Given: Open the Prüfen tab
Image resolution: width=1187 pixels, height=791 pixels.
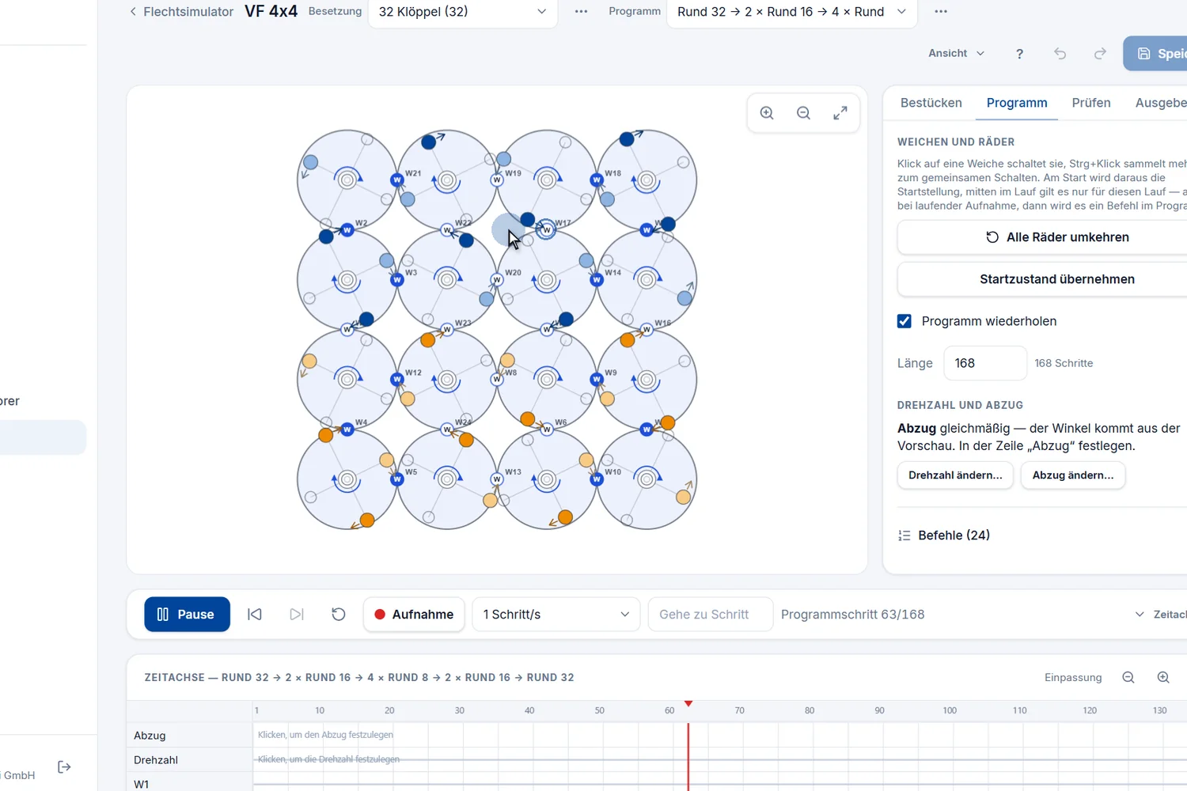Looking at the screenshot, I should click(1091, 103).
